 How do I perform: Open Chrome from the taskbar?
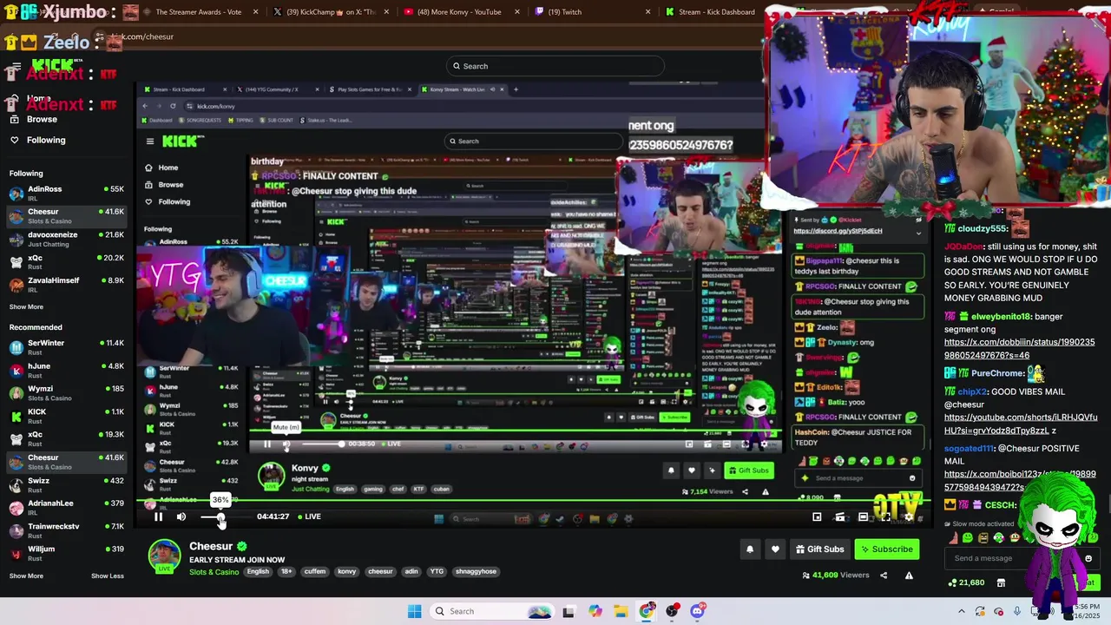[x=647, y=611]
